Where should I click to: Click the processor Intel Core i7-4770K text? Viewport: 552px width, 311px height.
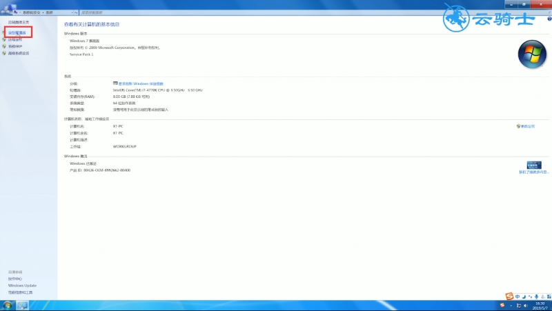coord(158,90)
